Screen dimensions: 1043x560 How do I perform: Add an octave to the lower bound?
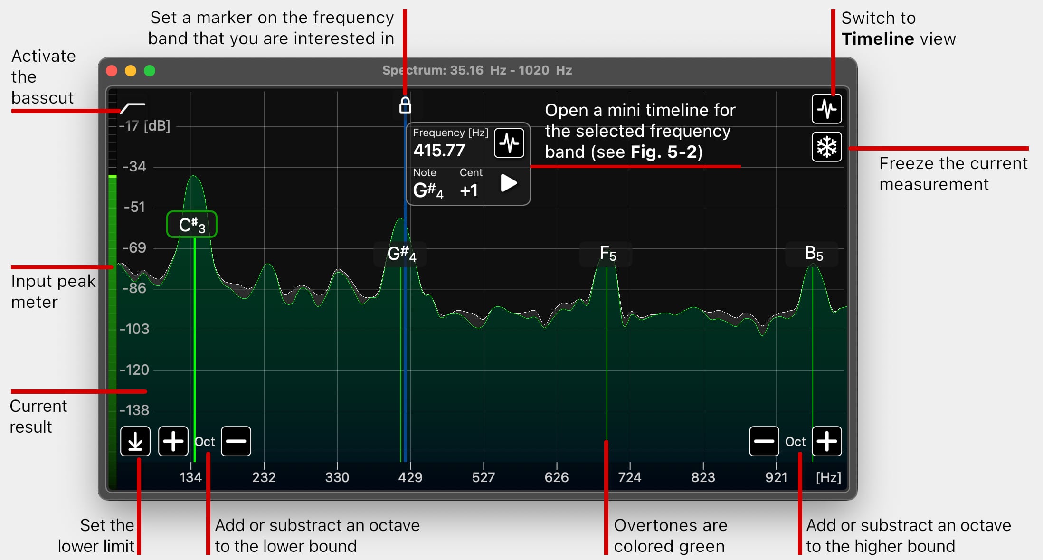tap(173, 441)
